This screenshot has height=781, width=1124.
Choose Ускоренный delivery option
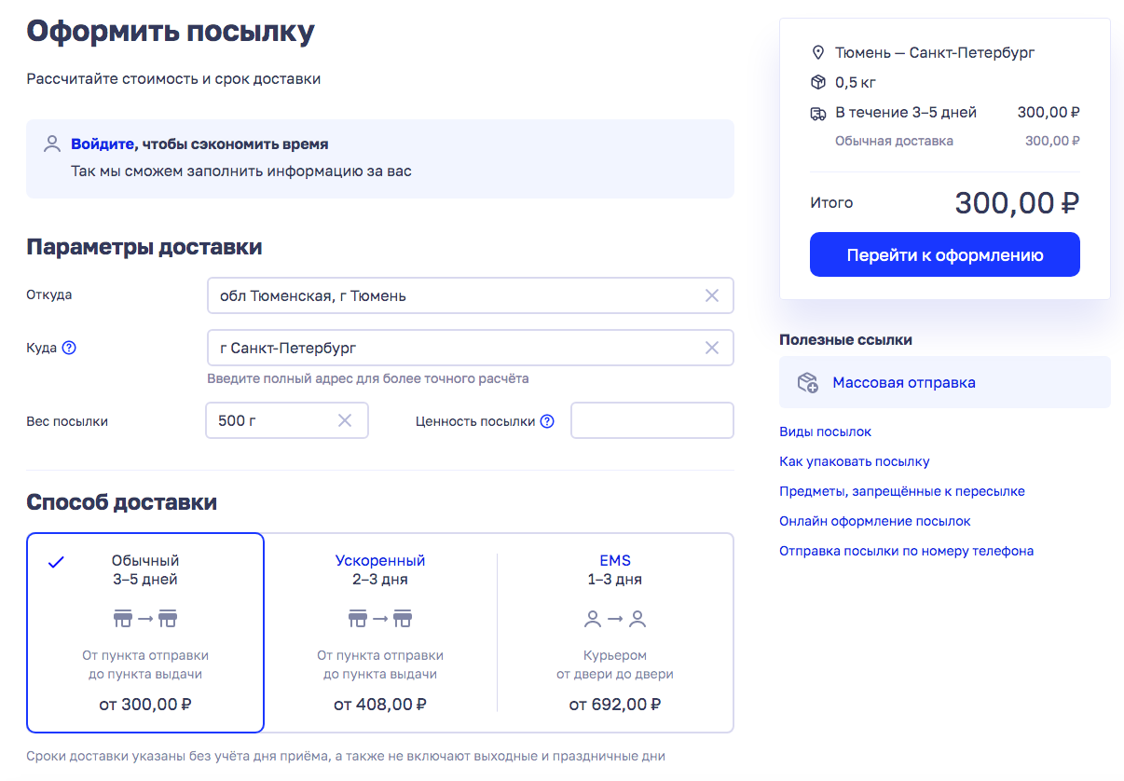380,633
